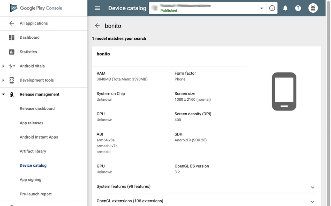Click the Dashboard grid icon
Image resolution: width=331 pixels, height=206 pixels.
(x=12, y=37)
